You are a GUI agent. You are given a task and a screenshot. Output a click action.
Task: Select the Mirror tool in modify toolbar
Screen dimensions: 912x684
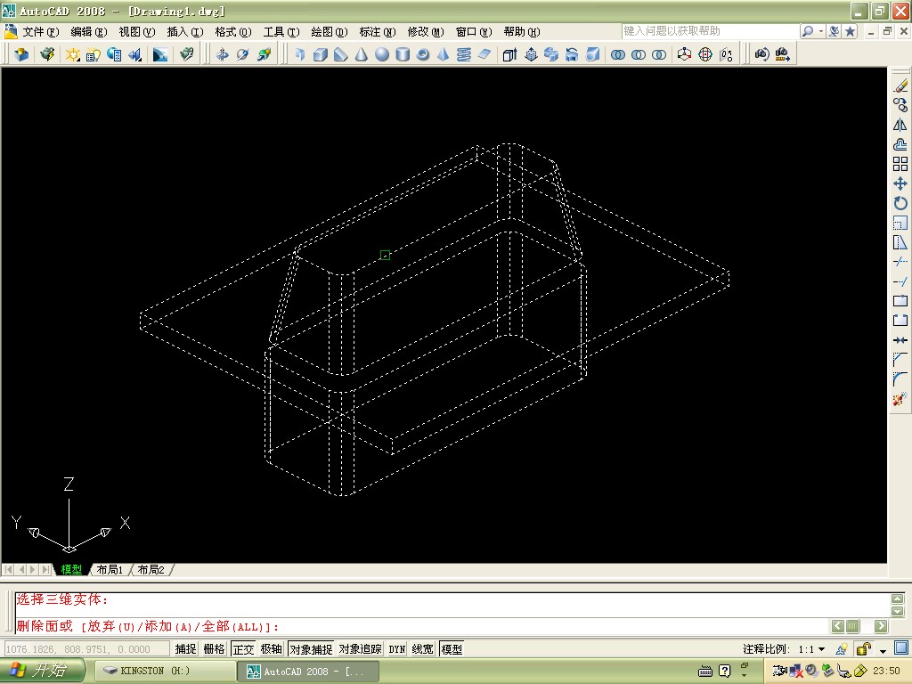click(900, 125)
